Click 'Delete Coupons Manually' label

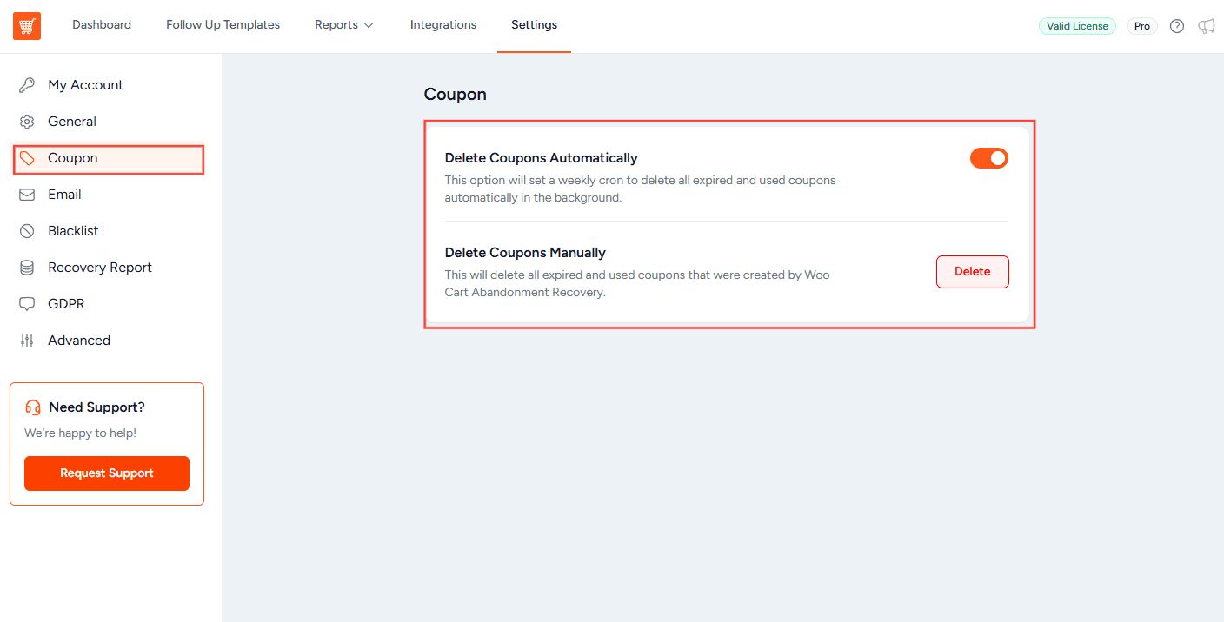click(525, 253)
